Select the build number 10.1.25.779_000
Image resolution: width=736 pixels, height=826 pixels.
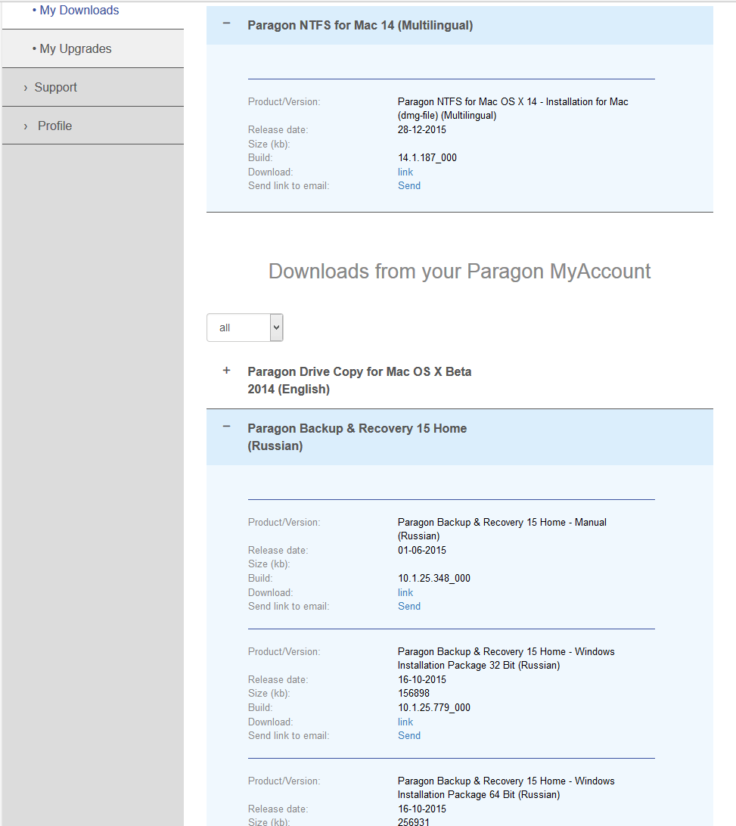[434, 707]
